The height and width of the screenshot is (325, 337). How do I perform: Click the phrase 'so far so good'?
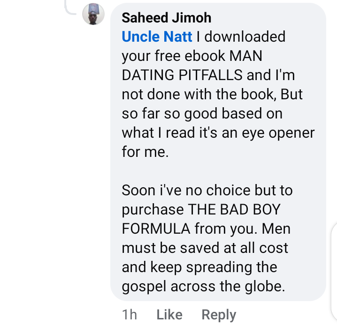point(169,113)
